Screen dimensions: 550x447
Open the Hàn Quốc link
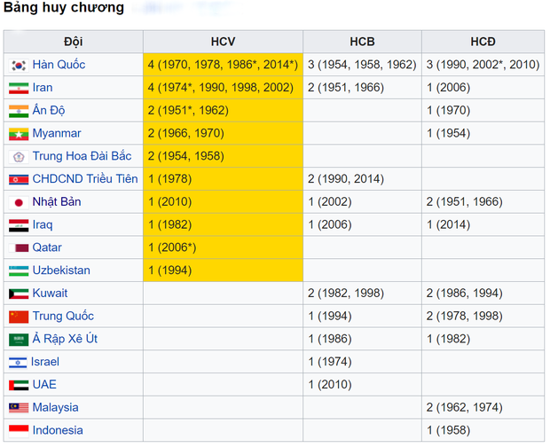coord(59,65)
